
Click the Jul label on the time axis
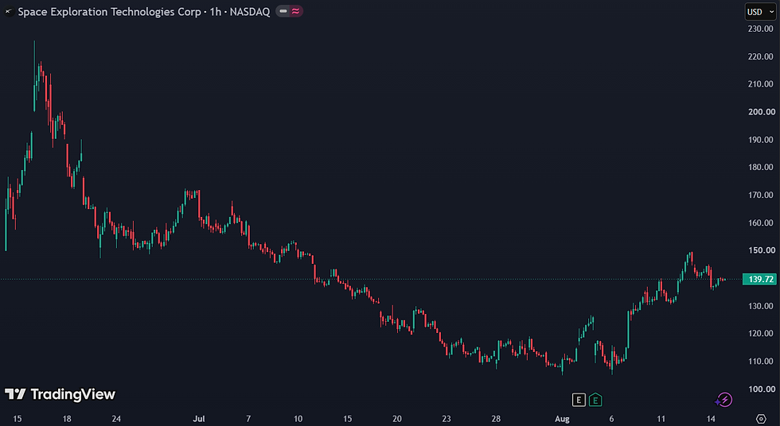(199, 419)
